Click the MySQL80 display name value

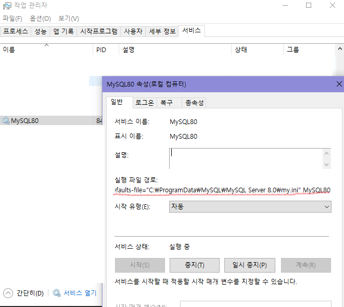tap(183, 137)
